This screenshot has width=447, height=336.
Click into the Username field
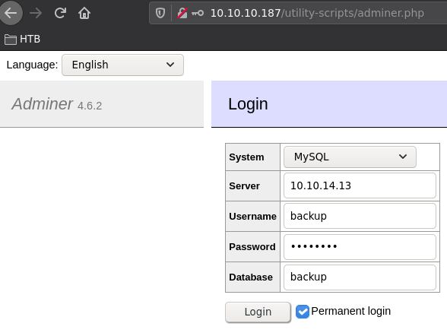pyautogui.click(x=360, y=216)
